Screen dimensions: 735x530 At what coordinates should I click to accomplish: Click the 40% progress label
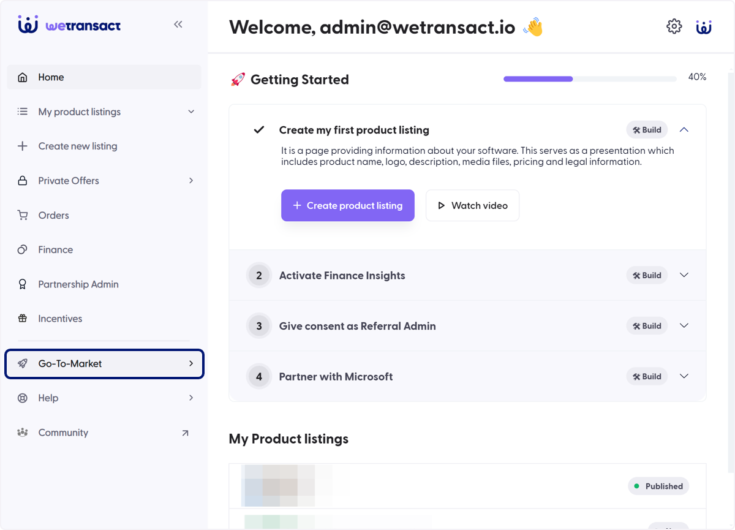coord(697,77)
